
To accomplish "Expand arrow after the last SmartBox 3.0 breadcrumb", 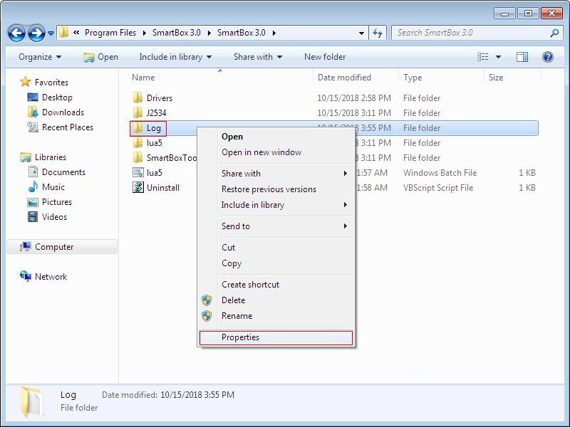I will pos(274,33).
